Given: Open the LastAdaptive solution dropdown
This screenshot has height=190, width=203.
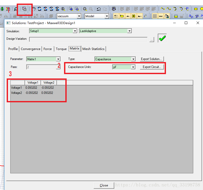Looking at the screenshot, I should (x=129, y=31).
